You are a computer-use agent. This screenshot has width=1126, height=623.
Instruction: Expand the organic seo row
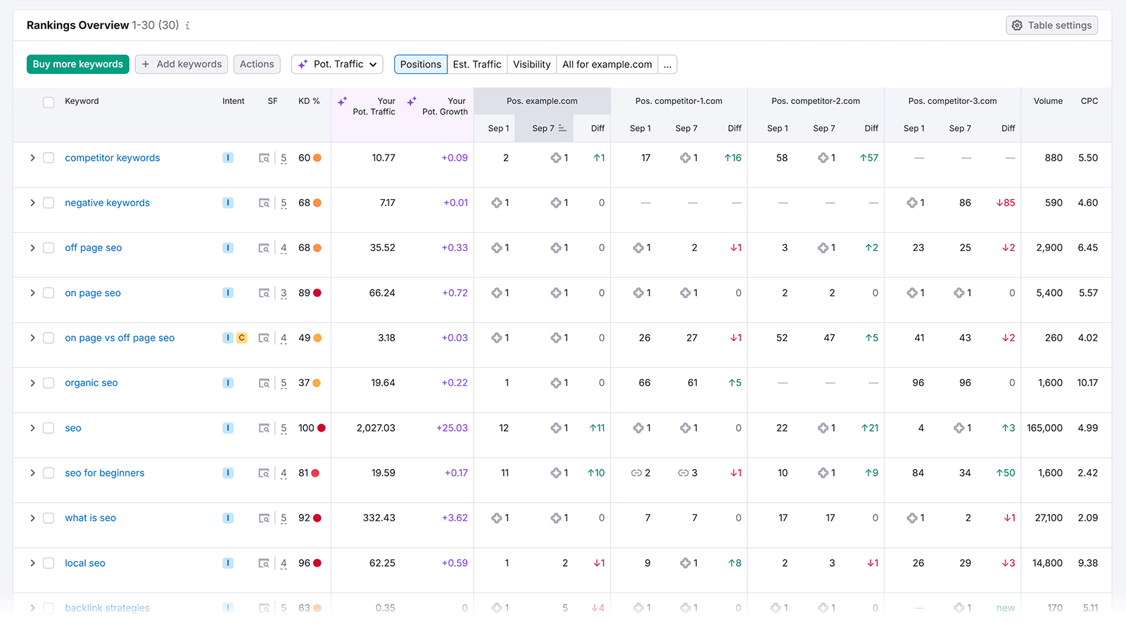(x=32, y=383)
